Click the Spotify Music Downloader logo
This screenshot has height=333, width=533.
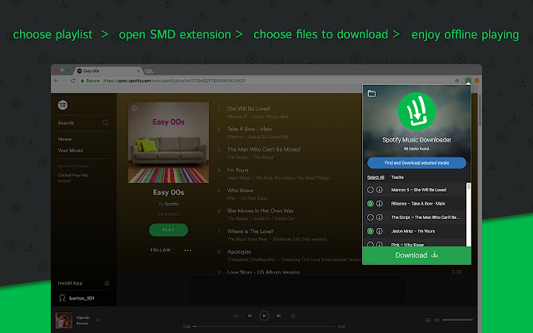pos(416,111)
